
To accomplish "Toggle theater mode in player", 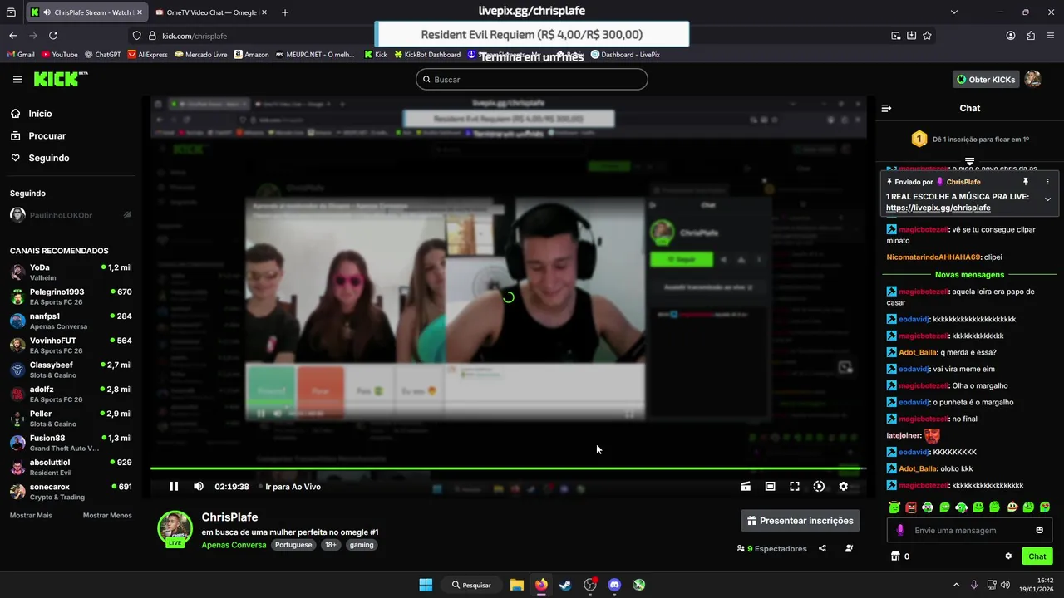I will [771, 487].
